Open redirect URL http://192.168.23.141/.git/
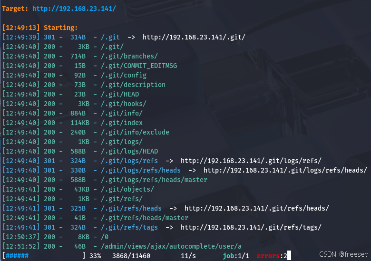 (194, 38)
